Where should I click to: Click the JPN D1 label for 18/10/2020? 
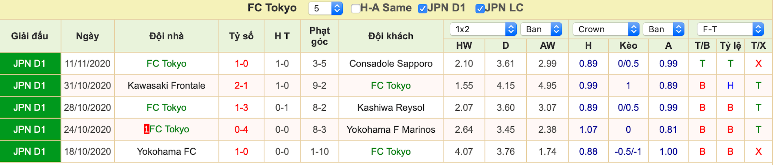coord(29,152)
